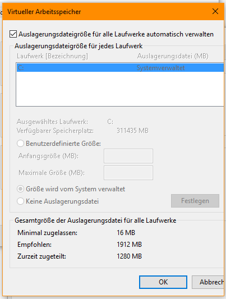Cancel with the Abbrechen button
This screenshot has width=226, height=299.
[209, 282]
